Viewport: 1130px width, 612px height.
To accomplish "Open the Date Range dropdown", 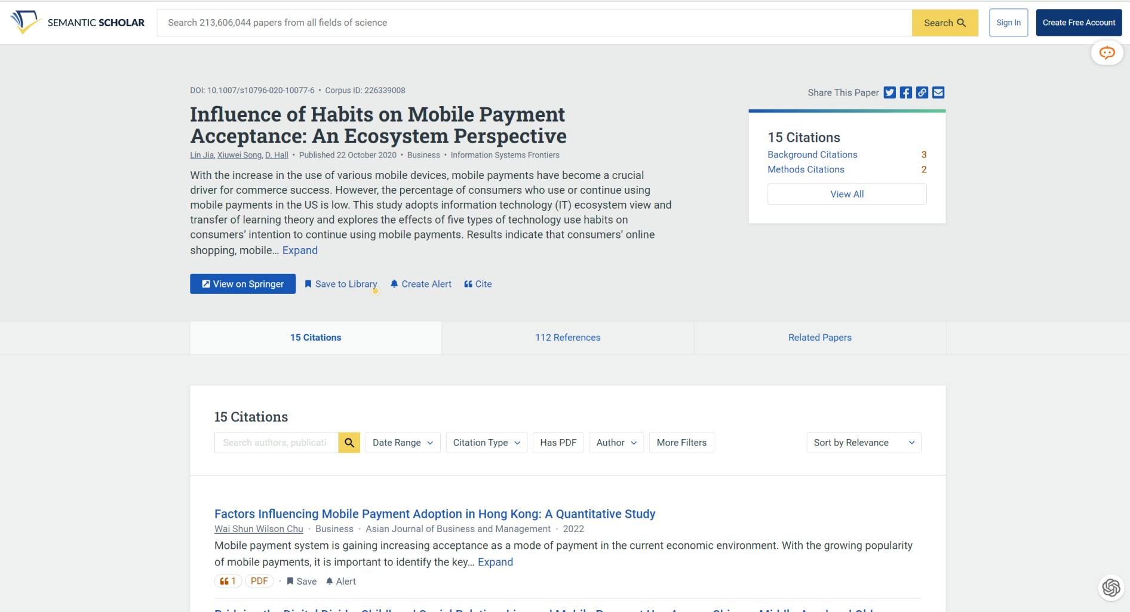I will (x=403, y=443).
